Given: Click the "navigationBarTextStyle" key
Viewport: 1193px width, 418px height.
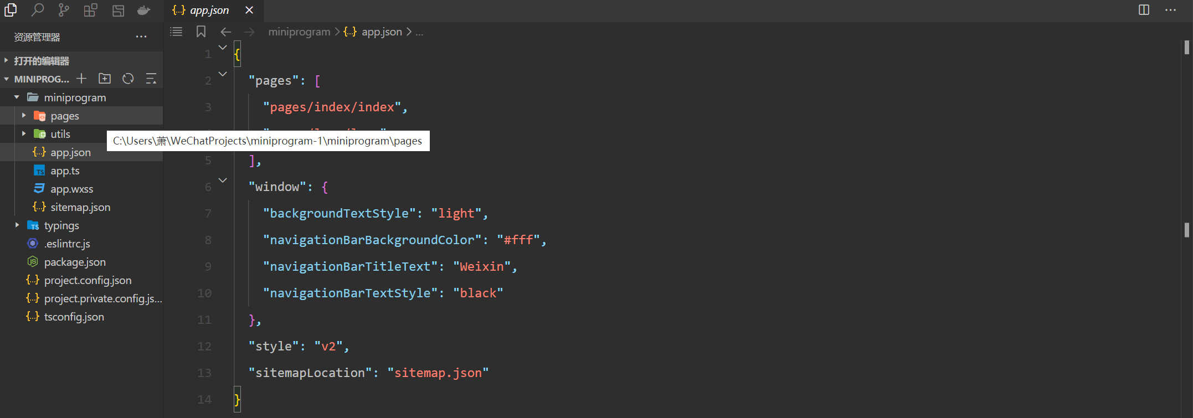Looking at the screenshot, I should 350,293.
